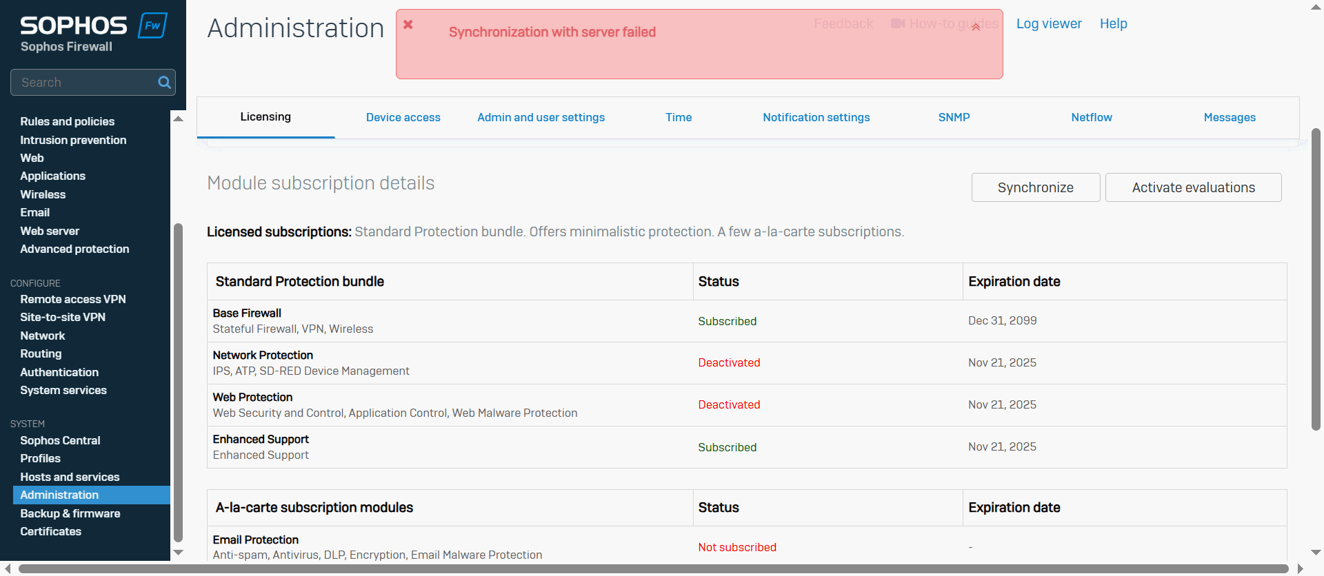Click the horizontal scrollbar right arrow
Viewport: 1324px width, 576px height.
coord(1300,569)
